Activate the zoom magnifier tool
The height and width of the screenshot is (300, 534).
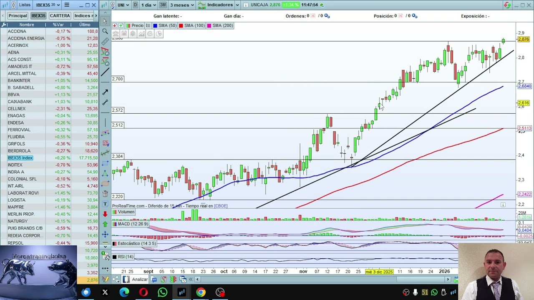tap(105, 31)
